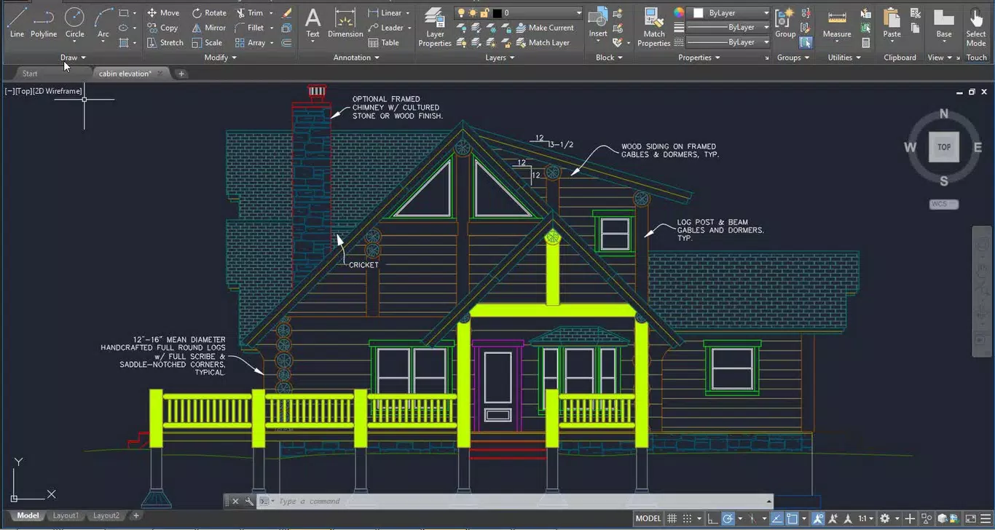The width and height of the screenshot is (995, 530).
Task: Toggle the drawing grid display
Action: pyautogui.click(x=672, y=518)
